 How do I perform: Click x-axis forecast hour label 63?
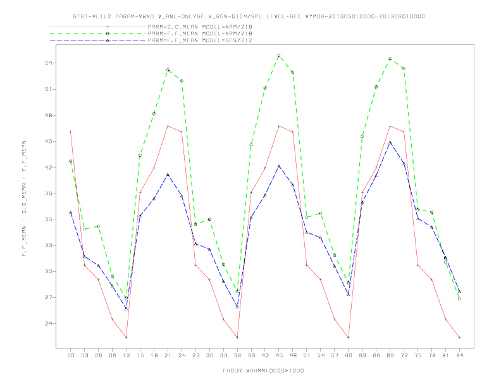click(x=362, y=355)
